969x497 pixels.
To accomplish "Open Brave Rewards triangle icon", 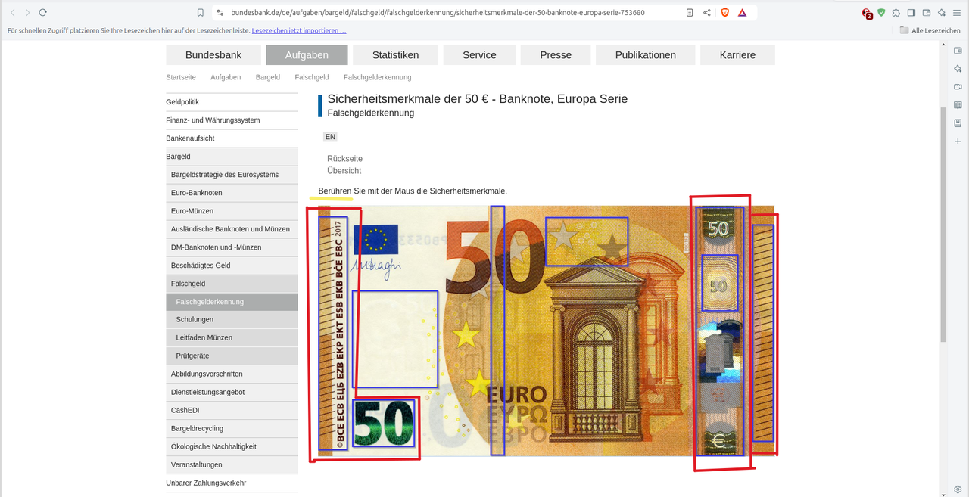I will click(742, 13).
